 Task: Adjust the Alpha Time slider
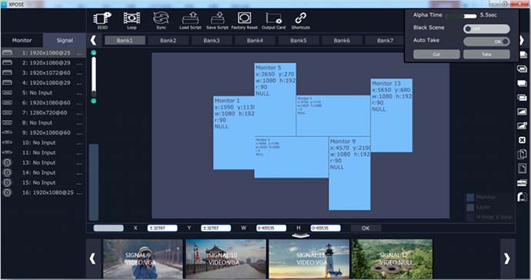[461, 16]
